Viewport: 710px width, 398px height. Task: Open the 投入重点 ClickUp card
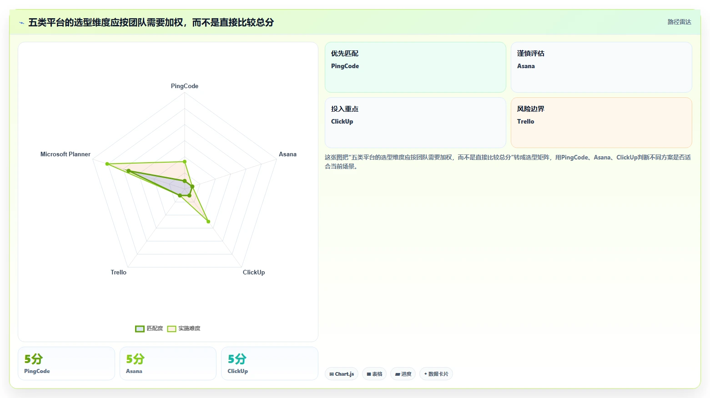pyautogui.click(x=415, y=123)
